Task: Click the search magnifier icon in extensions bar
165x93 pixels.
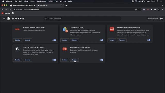Action: coord(46,19)
